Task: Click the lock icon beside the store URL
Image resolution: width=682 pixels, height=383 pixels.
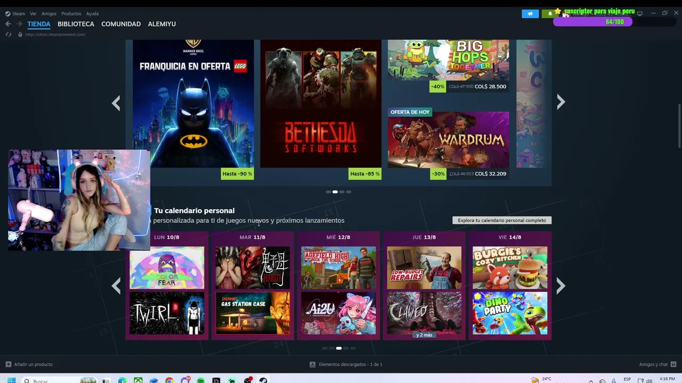Action: [20, 35]
